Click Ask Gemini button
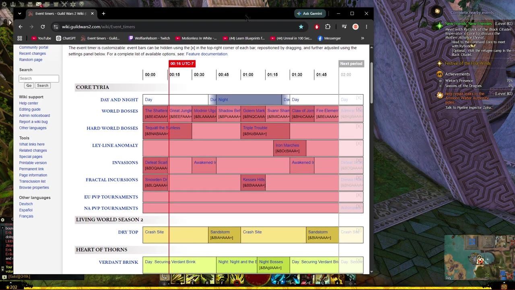515x290 pixels. 309,13
